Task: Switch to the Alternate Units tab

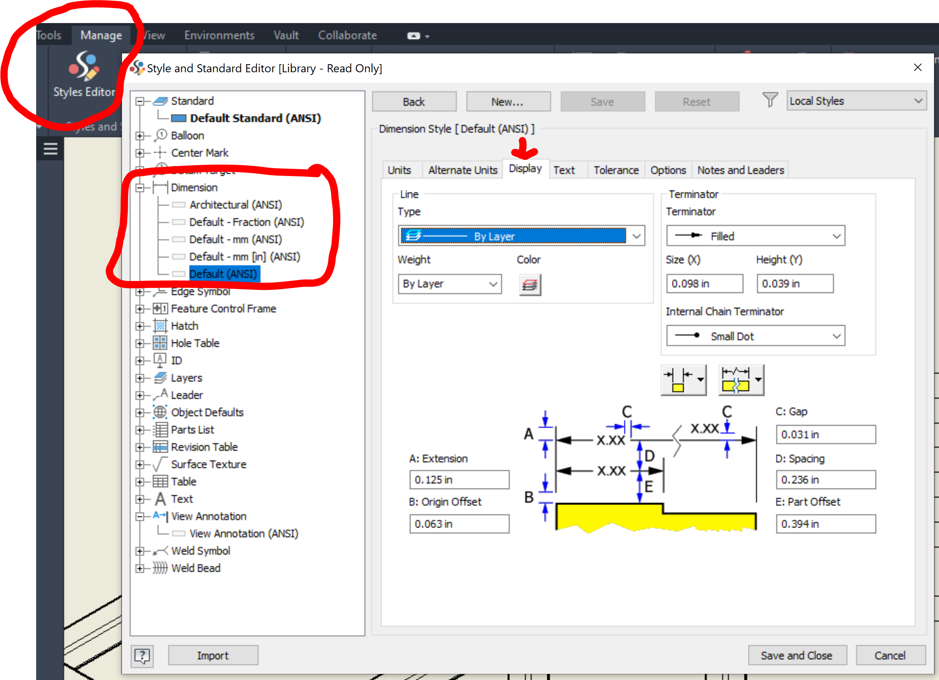Action: tap(463, 170)
